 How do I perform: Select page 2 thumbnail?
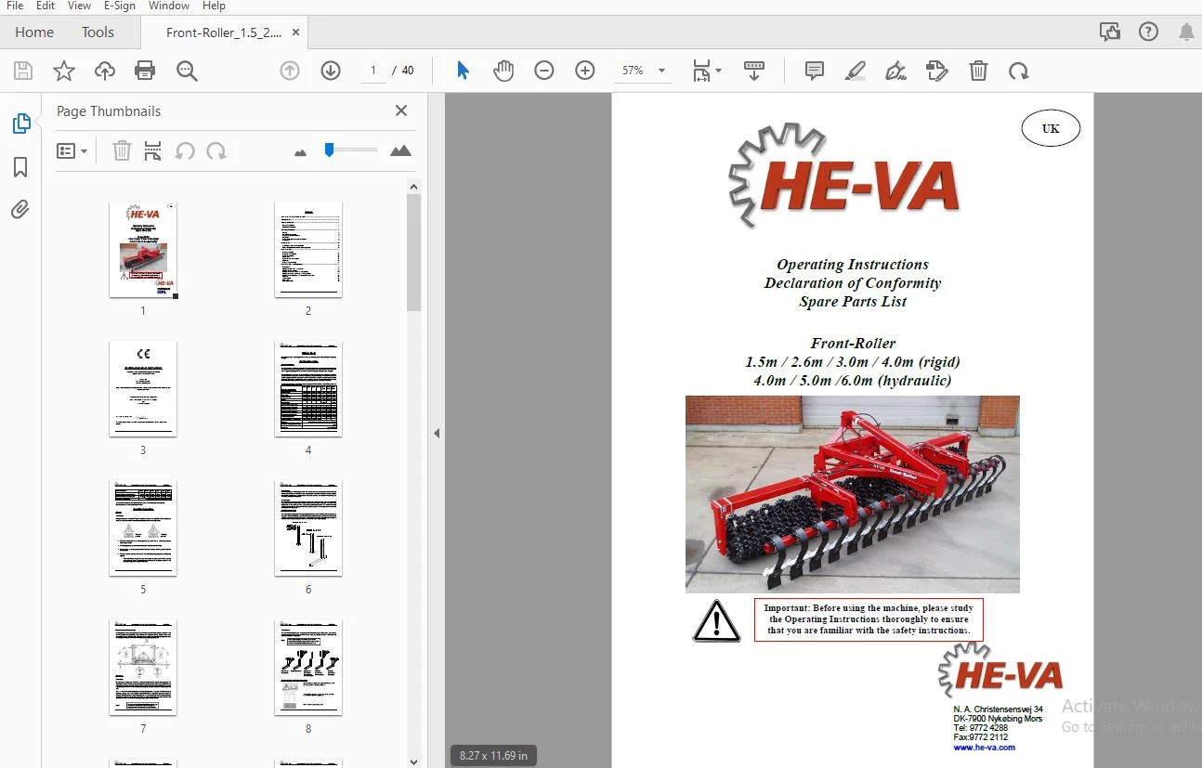tap(308, 250)
